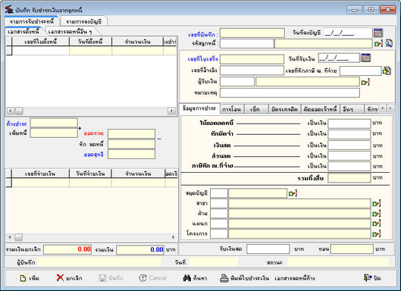Click the หมายเหตุ remarks field
Image resolution: width=401 pixels, height=291 pixels.
290,92
